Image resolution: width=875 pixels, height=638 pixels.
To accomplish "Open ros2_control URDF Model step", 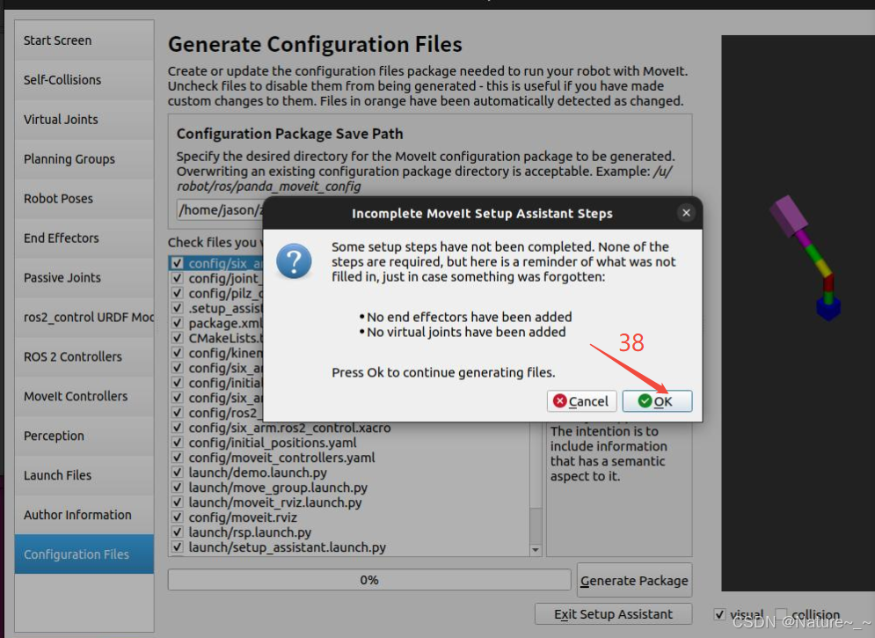I will [84, 317].
